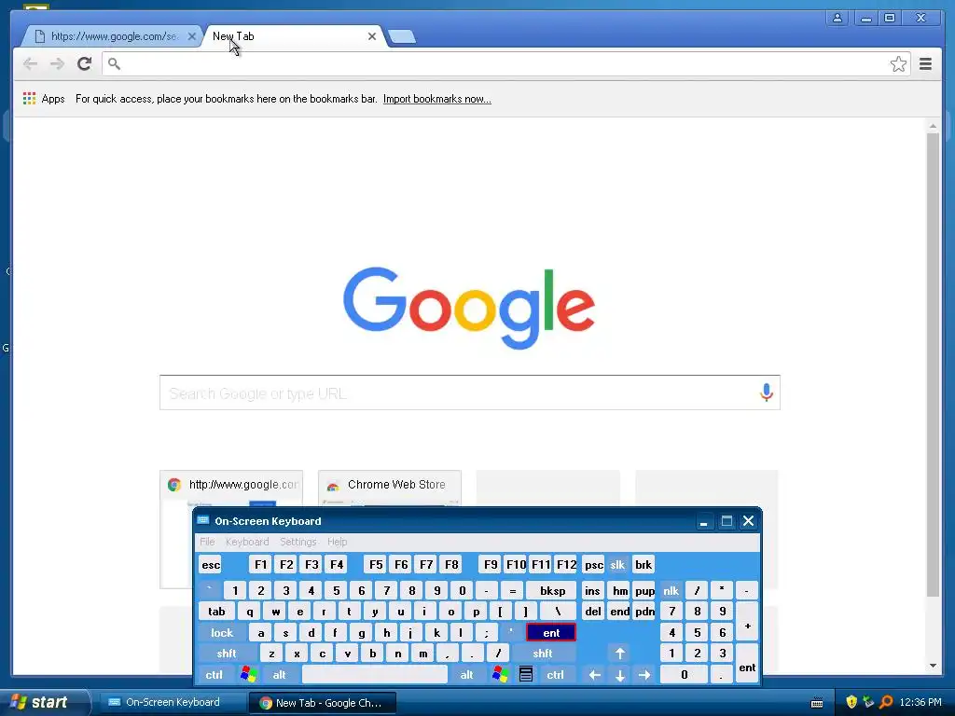Click the down arrow key
The height and width of the screenshot is (716, 955).
click(620, 675)
